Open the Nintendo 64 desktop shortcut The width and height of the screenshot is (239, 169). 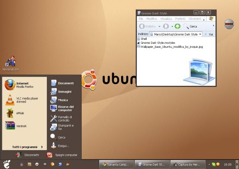(x=10, y=63)
